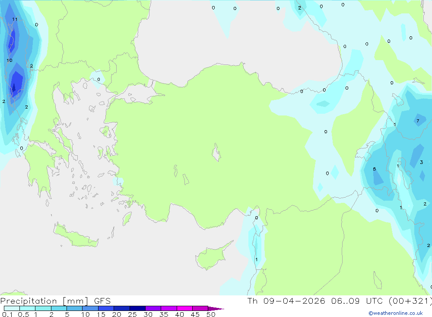The width and height of the screenshot is (432, 317).
Task: Select the over-50 mm arrow tip of legend
Action: click(216, 308)
